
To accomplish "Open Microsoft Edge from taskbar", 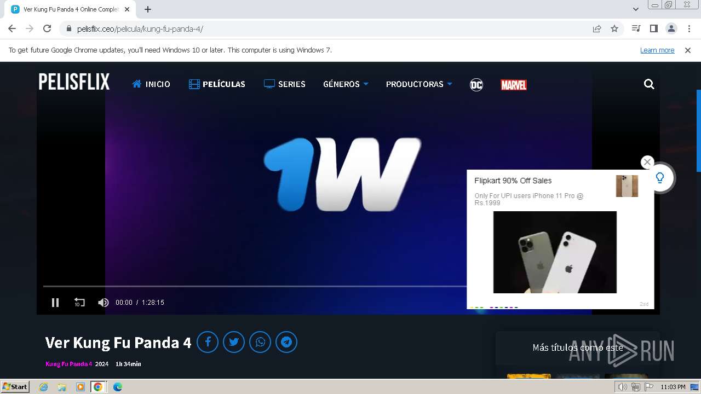I will 118,387.
